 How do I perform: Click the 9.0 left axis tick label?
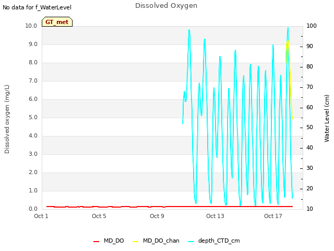point(33,44)
